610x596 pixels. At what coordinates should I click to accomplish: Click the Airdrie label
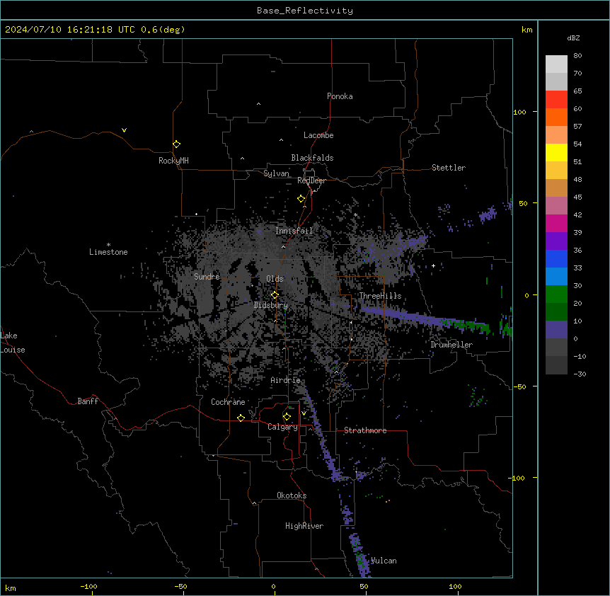[x=286, y=380]
